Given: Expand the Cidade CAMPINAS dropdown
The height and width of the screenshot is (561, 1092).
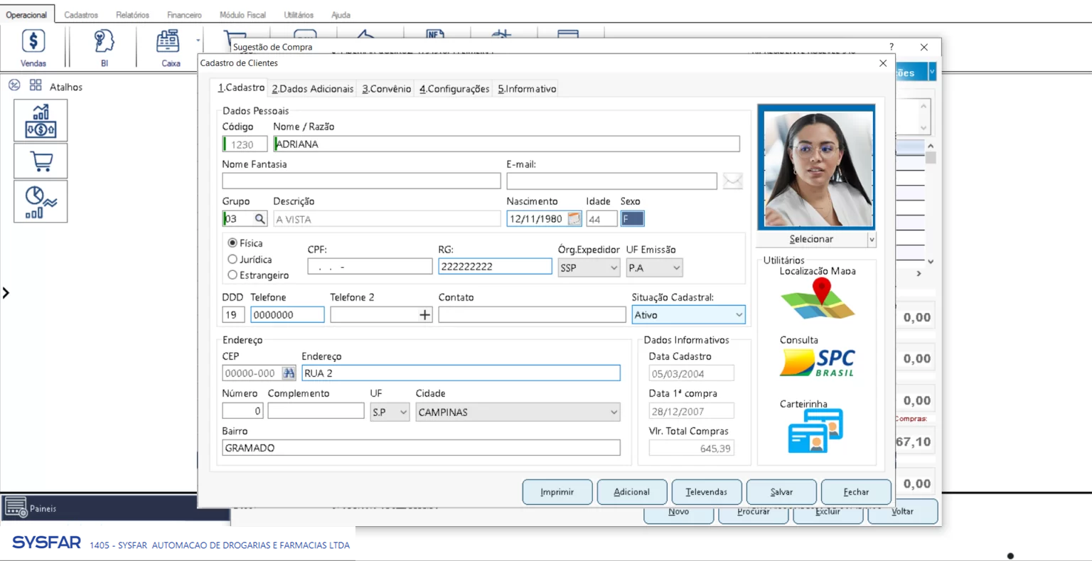Looking at the screenshot, I should click(614, 412).
